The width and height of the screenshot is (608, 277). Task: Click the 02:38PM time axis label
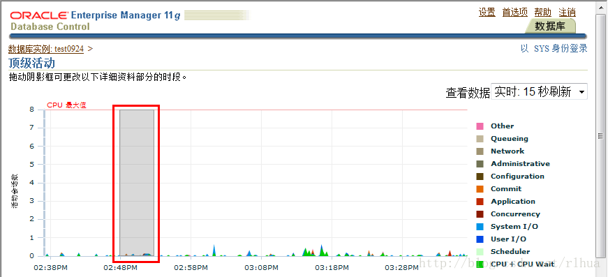[x=50, y=268]
